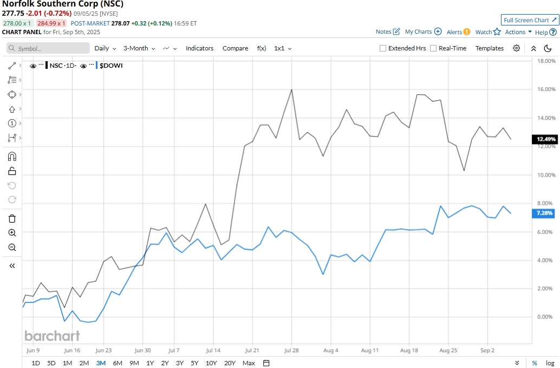The height and width of the screenshot is (368, 560).
Task: Select the measure and range tool
Action: 12,138
